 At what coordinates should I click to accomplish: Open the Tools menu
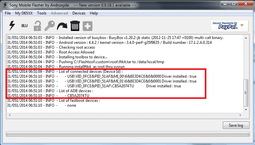pyautogui.click(x=42, y=13)
